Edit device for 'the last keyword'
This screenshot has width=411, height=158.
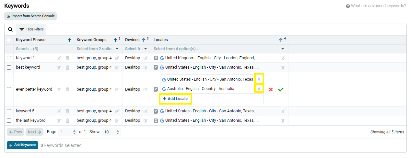click(x=146, y=121)
